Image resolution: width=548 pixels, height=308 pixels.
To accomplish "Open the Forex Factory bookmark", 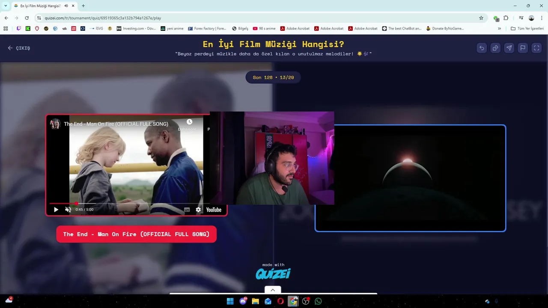I will click(207, 29).
